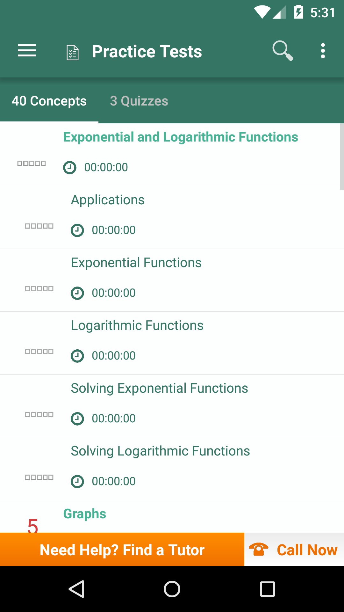
Task: Open the hamburger navigation menu
Action: click(x=27, y=51)
